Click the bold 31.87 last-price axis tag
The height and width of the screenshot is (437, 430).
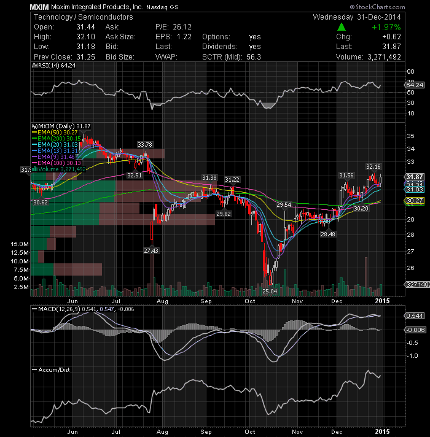click(415, 177)
